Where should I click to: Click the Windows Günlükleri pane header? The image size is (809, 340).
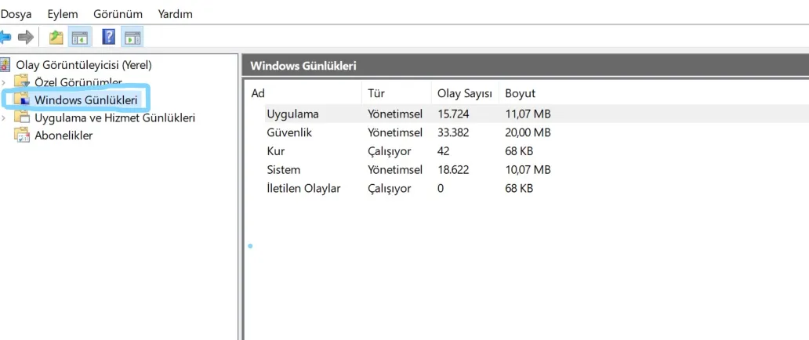coord(525,66)
